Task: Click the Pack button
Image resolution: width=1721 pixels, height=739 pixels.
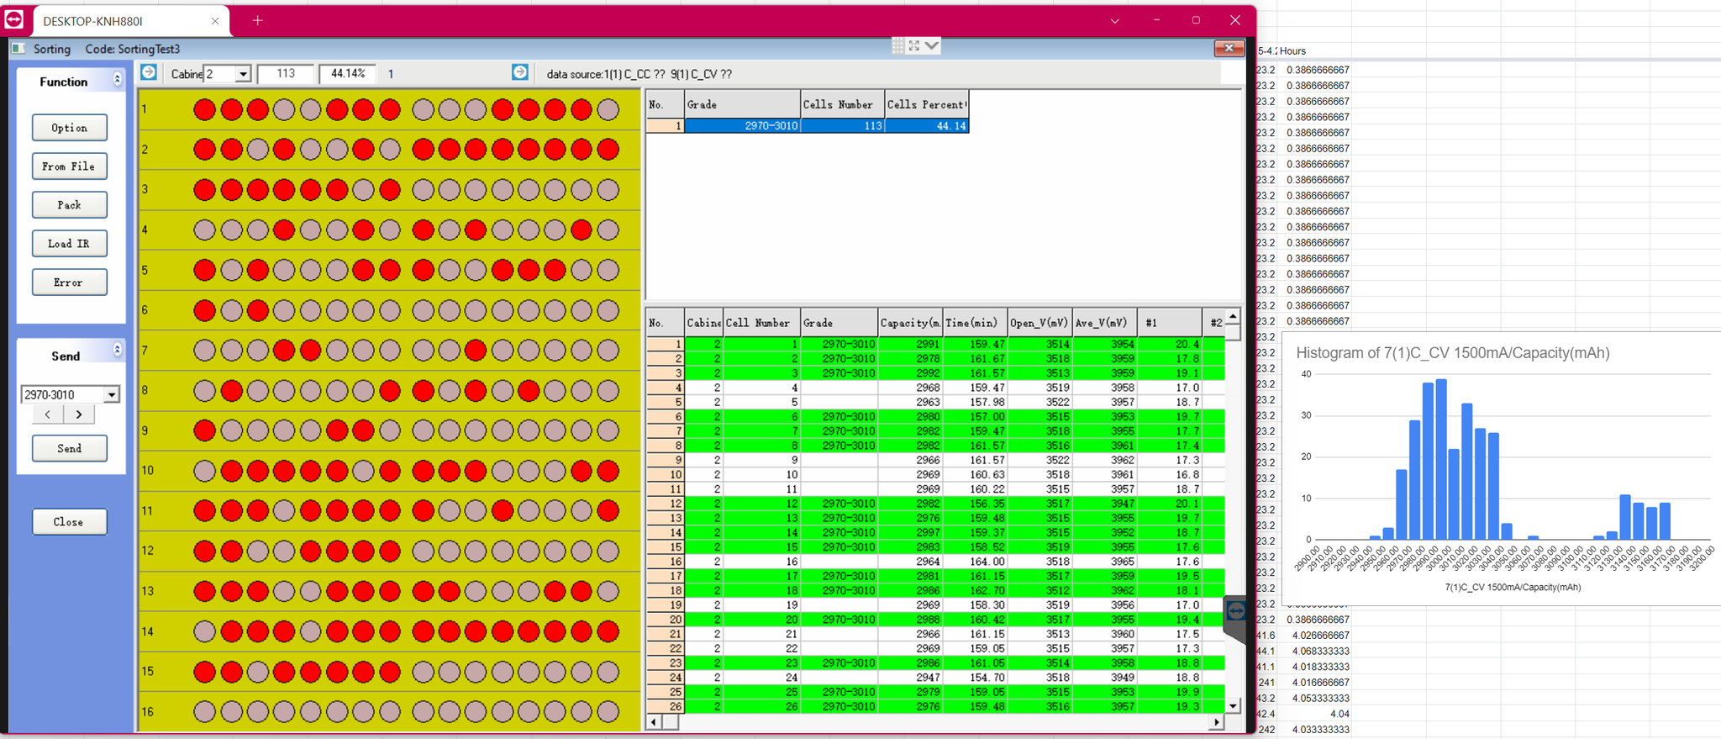Action: point(70,205)
